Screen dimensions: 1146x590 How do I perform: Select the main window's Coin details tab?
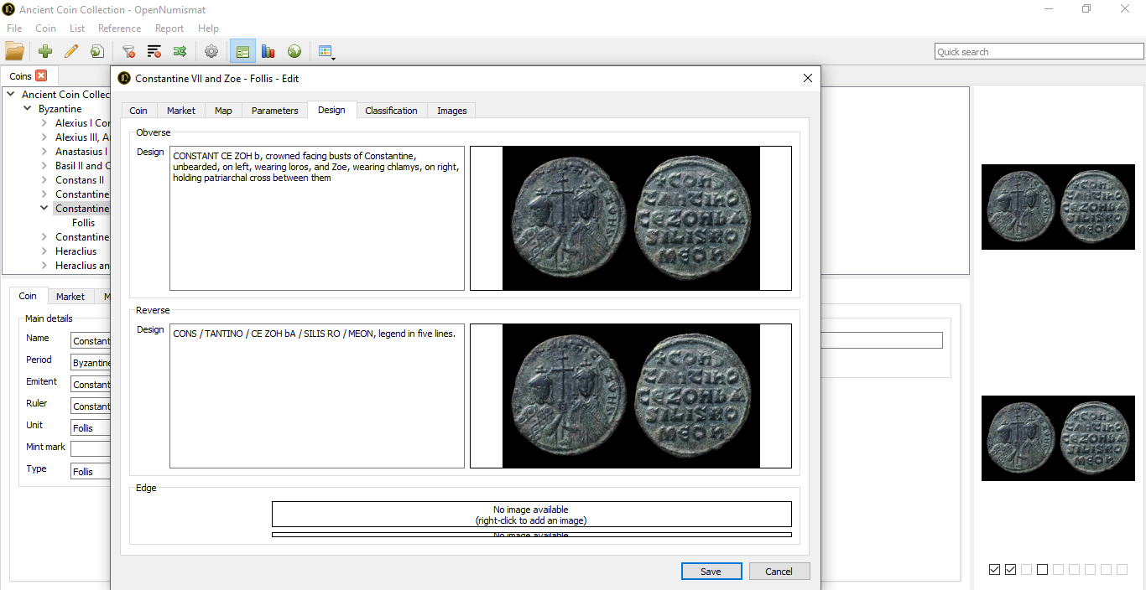coord(28,296)
